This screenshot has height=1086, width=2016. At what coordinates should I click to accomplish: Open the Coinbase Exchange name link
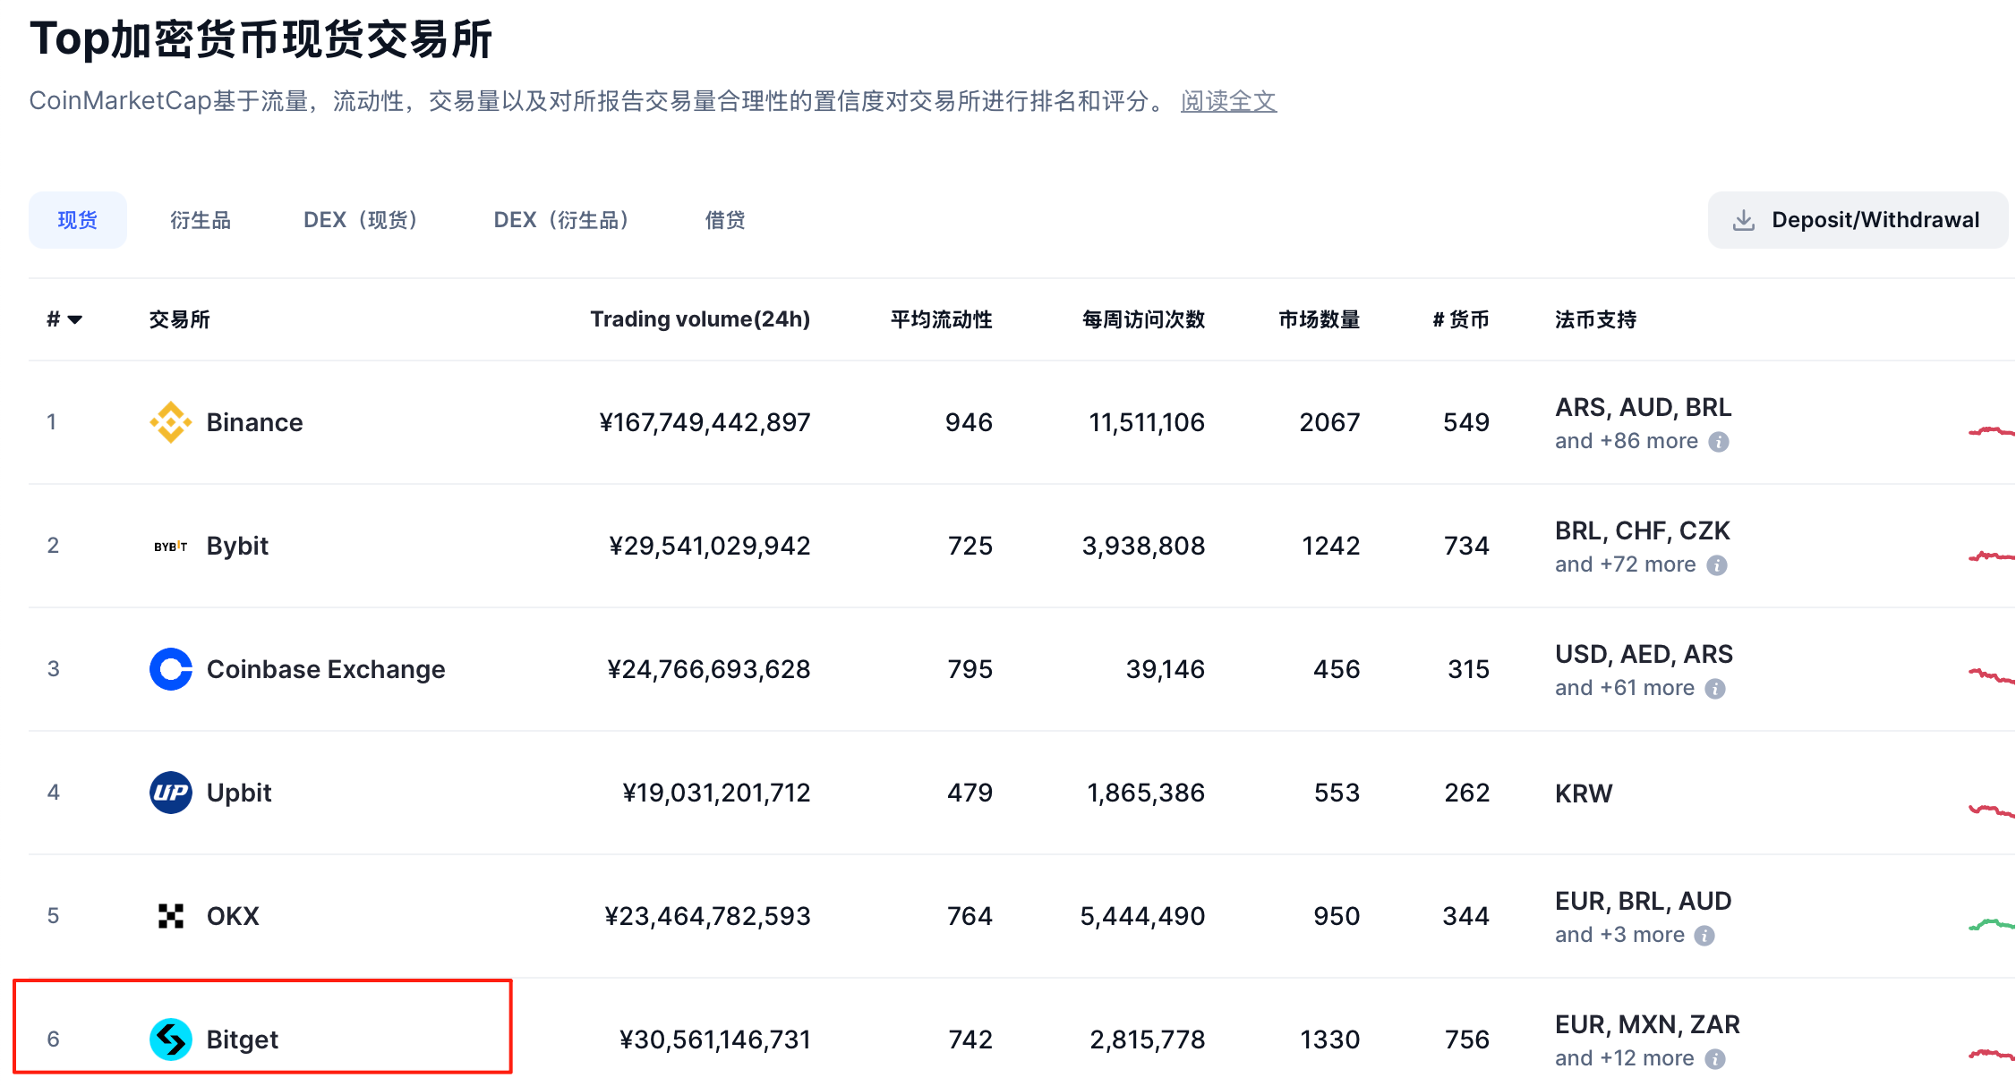pyautogui.click(x=326, y=669)
